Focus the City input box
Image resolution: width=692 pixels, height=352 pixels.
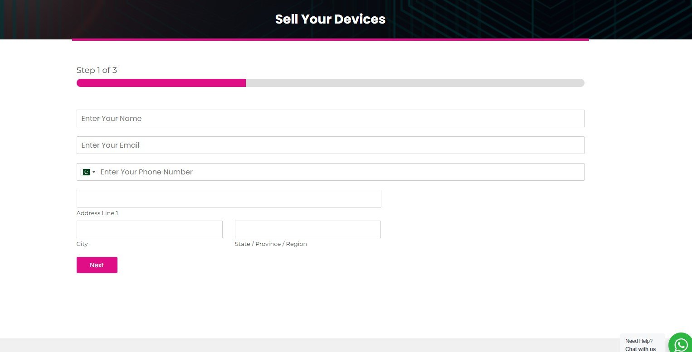(x=149, y=229)
